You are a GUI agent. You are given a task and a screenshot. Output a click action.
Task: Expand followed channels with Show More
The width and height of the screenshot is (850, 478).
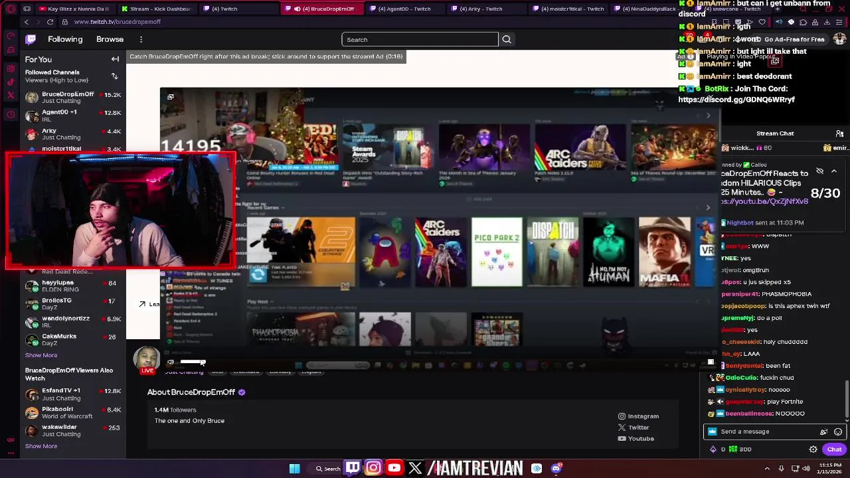[41, 355]
